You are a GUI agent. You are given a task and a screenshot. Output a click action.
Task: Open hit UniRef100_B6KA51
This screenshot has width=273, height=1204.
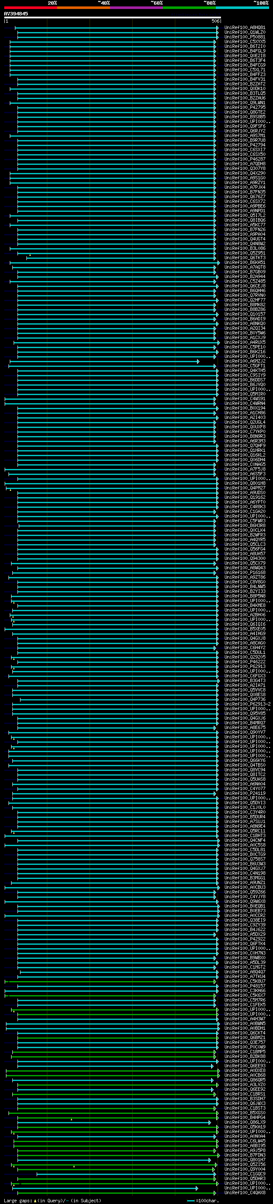pos(244,263)
